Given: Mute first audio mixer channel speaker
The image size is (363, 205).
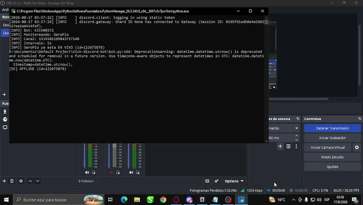Looking at the screenshot, I should tap(87, 173).
